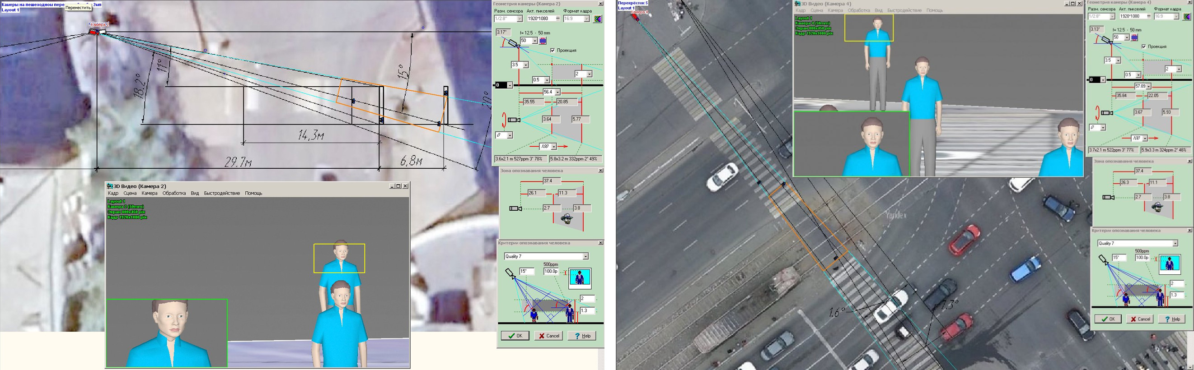This screenshot has width=1194, height=370.
Task: Open the Quality 7 dropdown in left criteria panel
Action: 585,257
